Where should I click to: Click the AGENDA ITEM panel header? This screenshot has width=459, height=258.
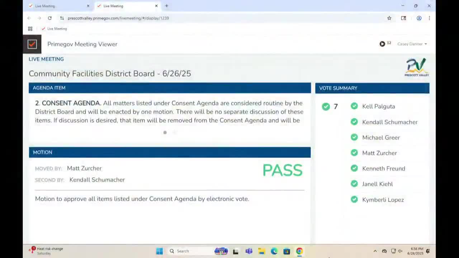click(170, 88)
